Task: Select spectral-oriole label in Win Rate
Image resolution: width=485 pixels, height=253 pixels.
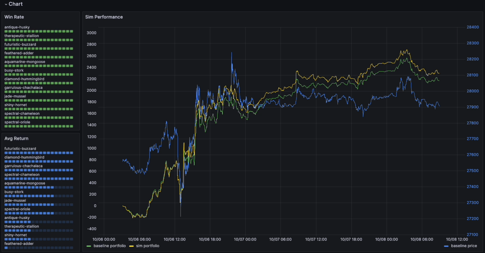Action: click(x=17, y=122)
